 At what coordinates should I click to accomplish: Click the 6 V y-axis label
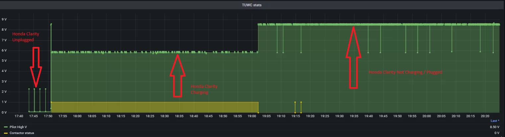tap(4, 51)
